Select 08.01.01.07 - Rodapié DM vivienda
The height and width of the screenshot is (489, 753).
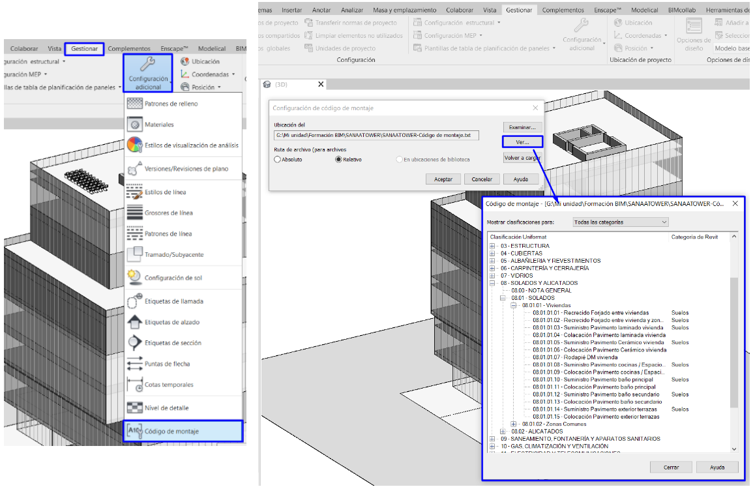tap(575, 357)
